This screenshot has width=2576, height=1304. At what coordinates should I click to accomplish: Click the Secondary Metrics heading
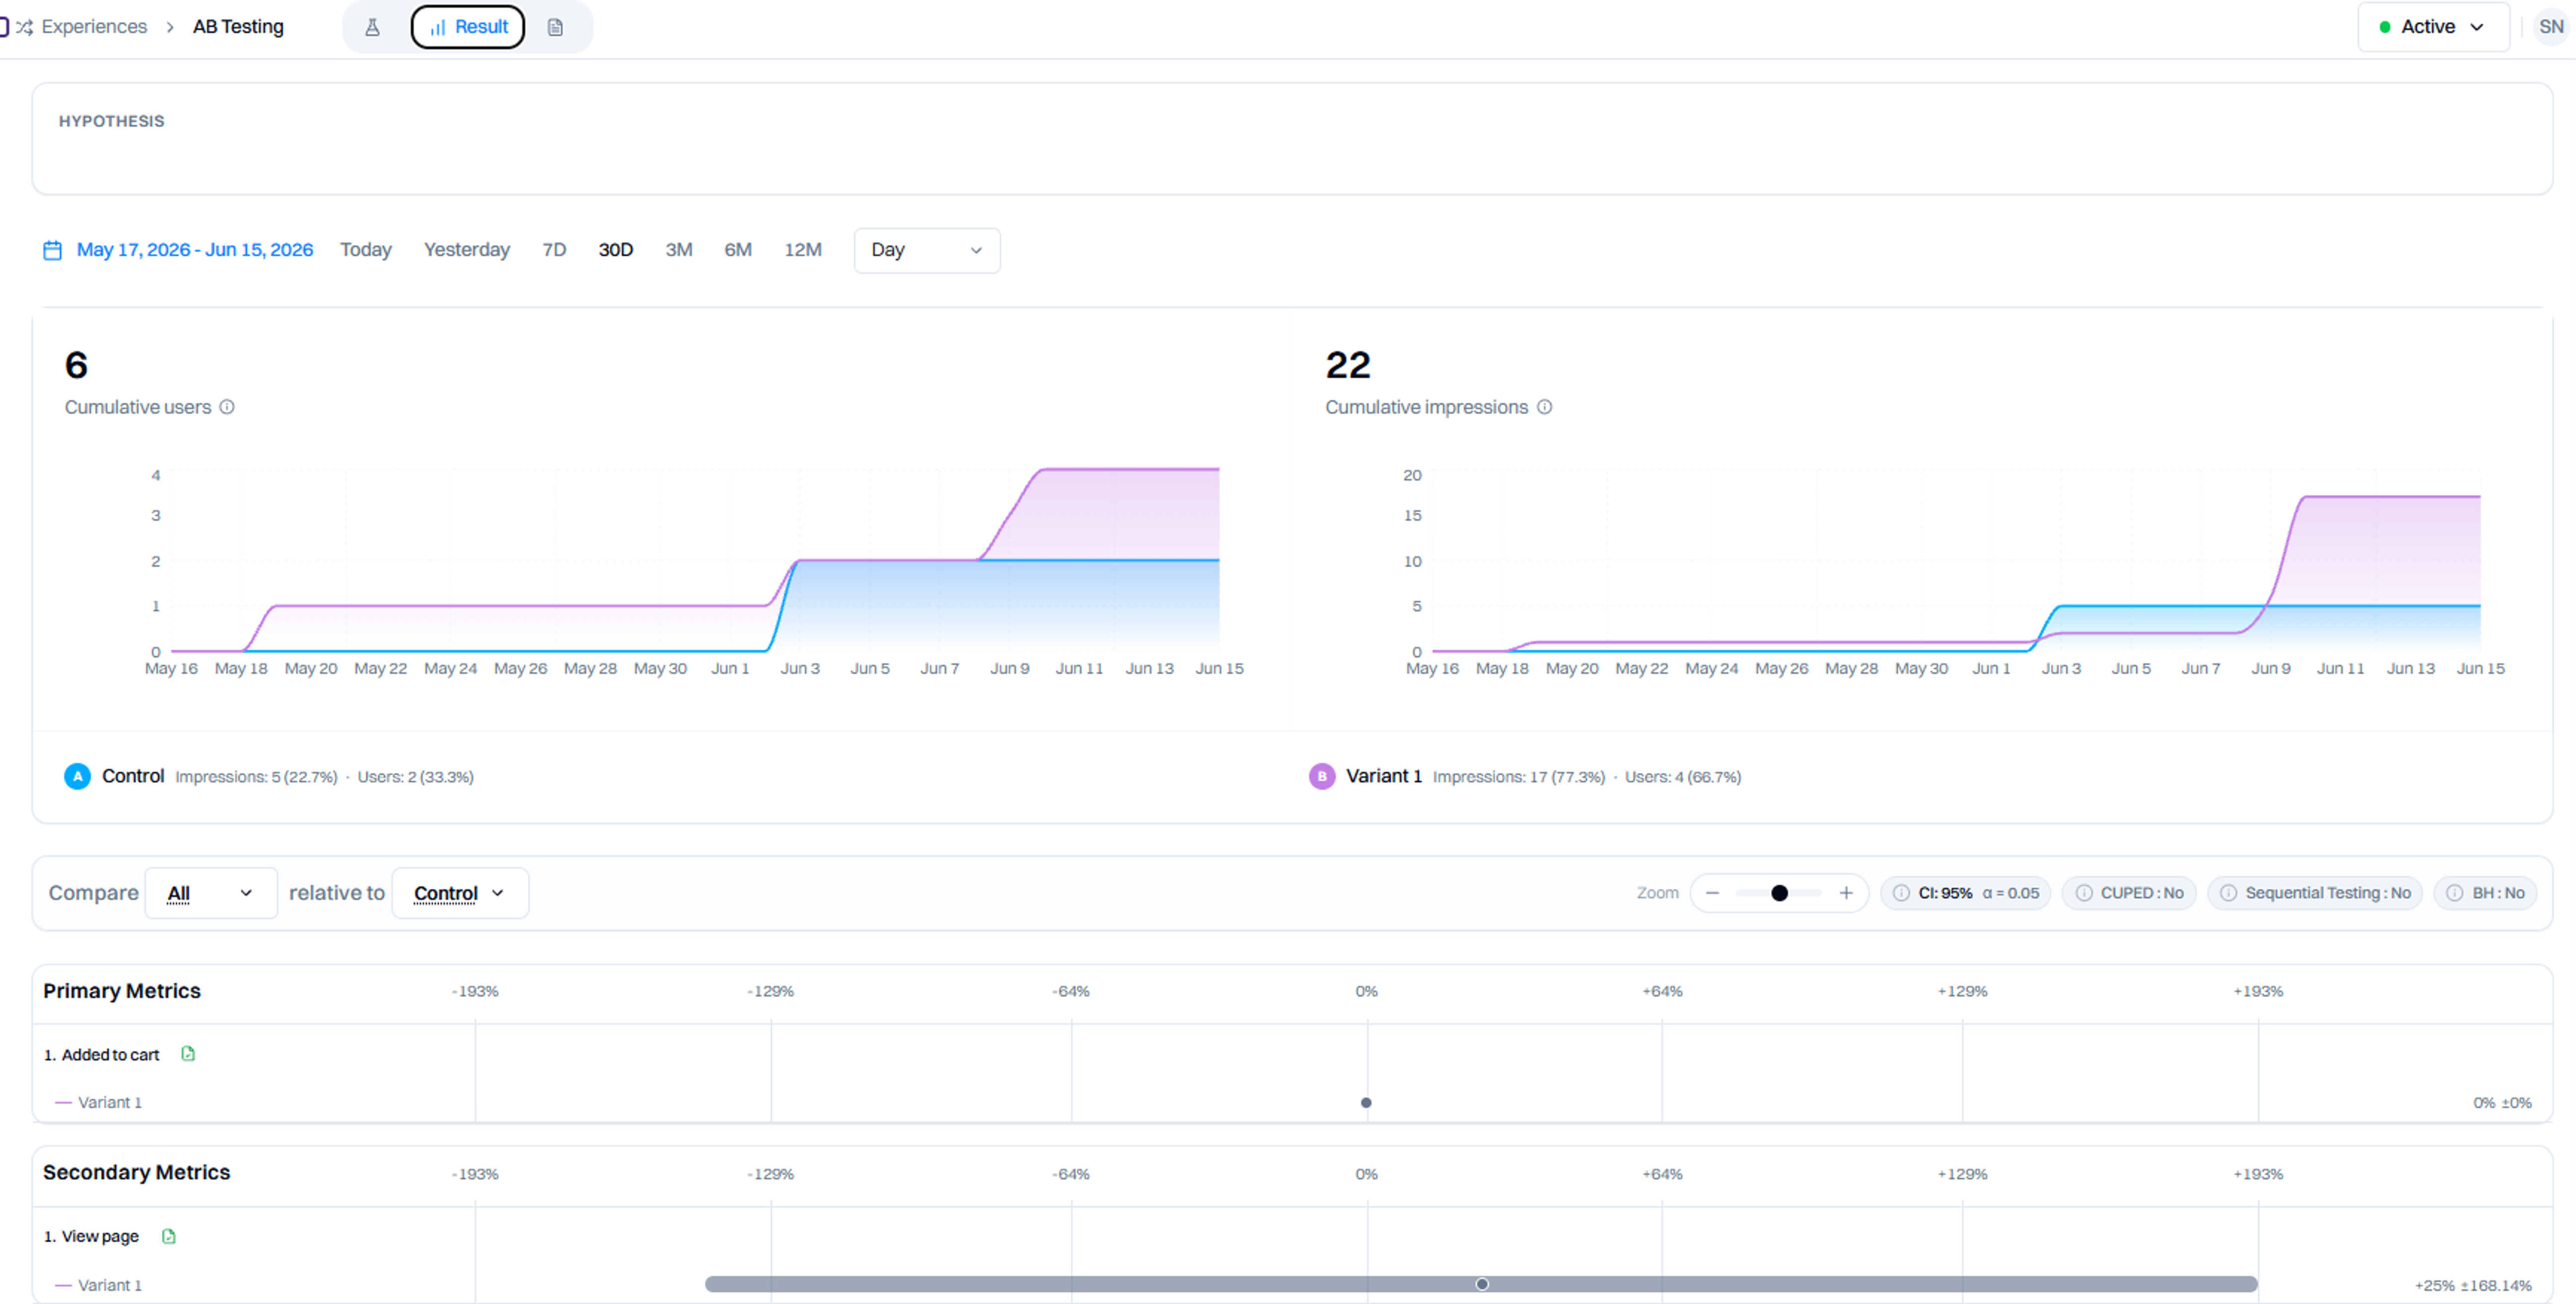tap(137, 1173)
